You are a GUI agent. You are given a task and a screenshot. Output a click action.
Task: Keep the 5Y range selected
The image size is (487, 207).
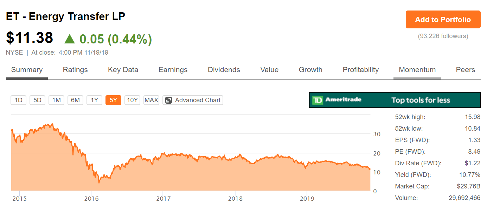point(113,100)
